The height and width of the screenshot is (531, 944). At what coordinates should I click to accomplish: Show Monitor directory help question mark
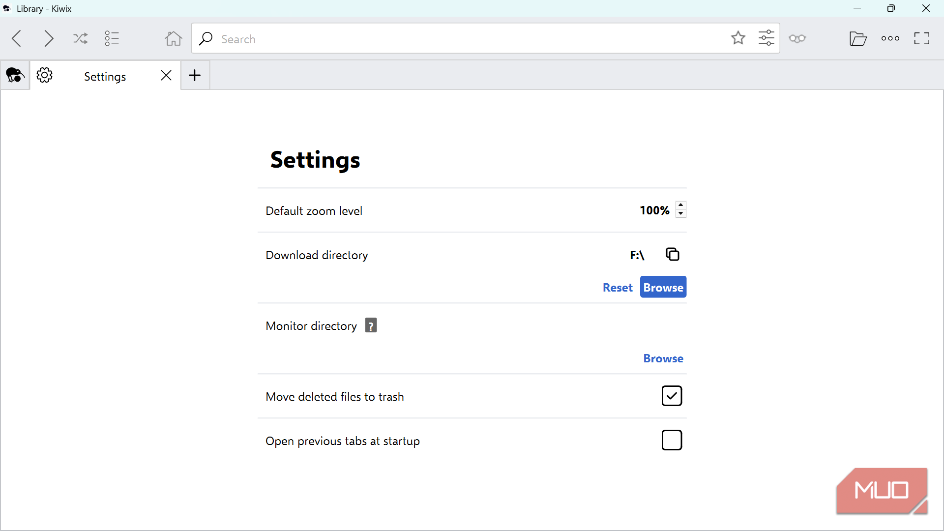tap(371, 325)
